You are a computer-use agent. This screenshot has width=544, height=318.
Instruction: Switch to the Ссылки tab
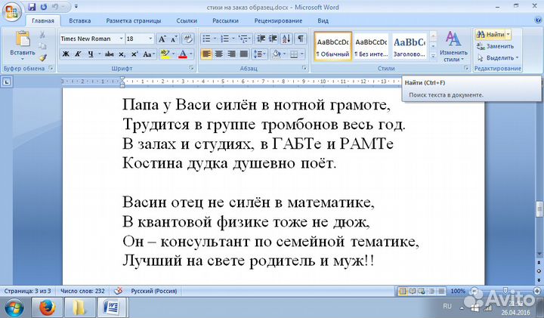click(x=187, y=21)
